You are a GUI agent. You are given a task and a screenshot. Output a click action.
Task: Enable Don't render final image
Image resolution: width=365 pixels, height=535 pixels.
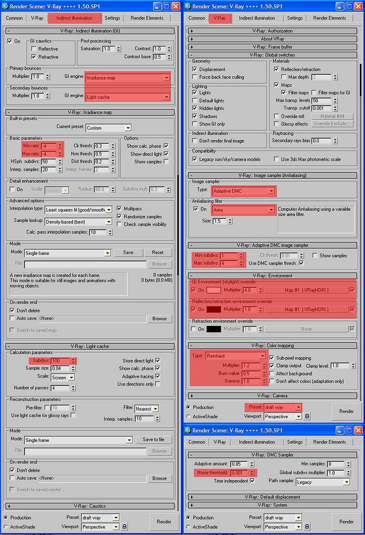tap(195, 141)
